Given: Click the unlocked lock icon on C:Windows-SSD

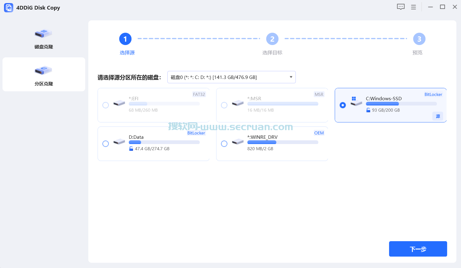Looking at the screenshot, I should pos(368,110).
